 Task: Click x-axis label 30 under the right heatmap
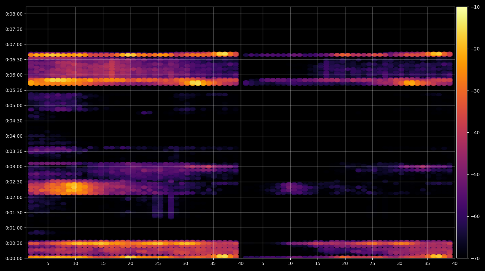[400, 264]
